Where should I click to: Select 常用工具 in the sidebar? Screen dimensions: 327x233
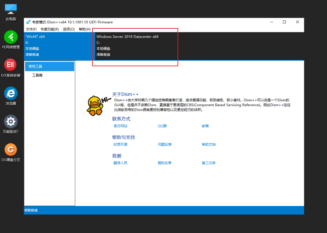pyautogui.click(x=49, y=67)
